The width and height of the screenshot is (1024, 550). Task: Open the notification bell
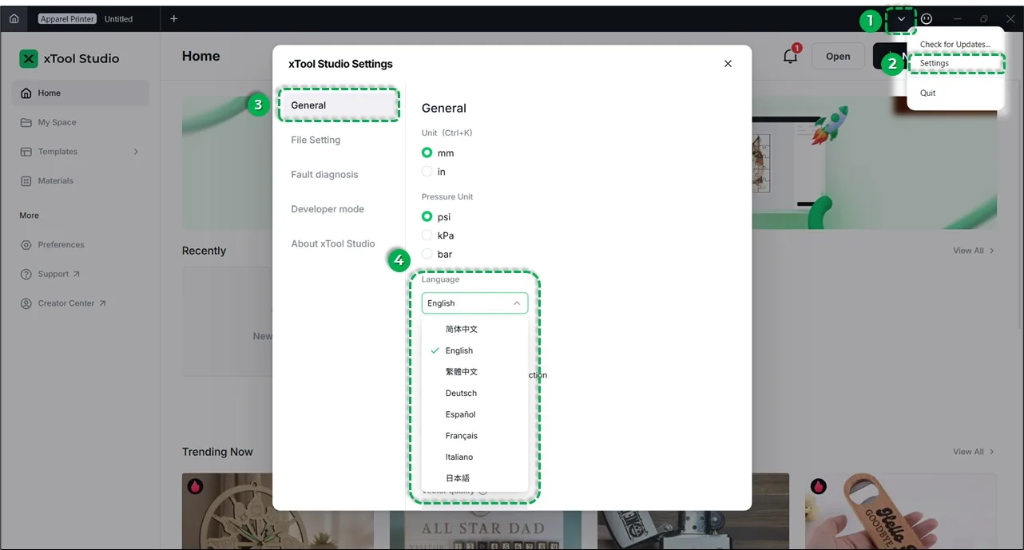coord(791,56)
